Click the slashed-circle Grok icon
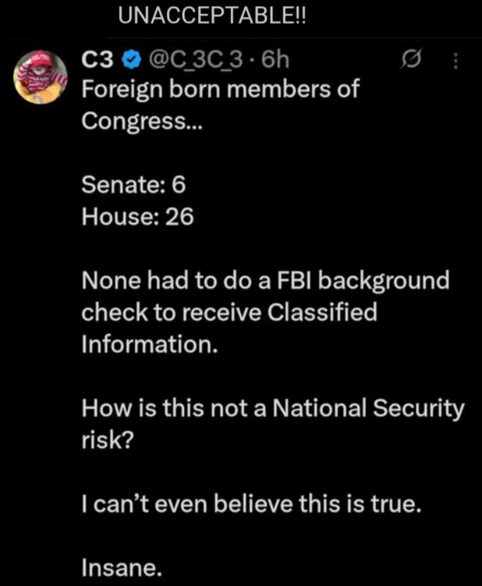 coord(407,62)
